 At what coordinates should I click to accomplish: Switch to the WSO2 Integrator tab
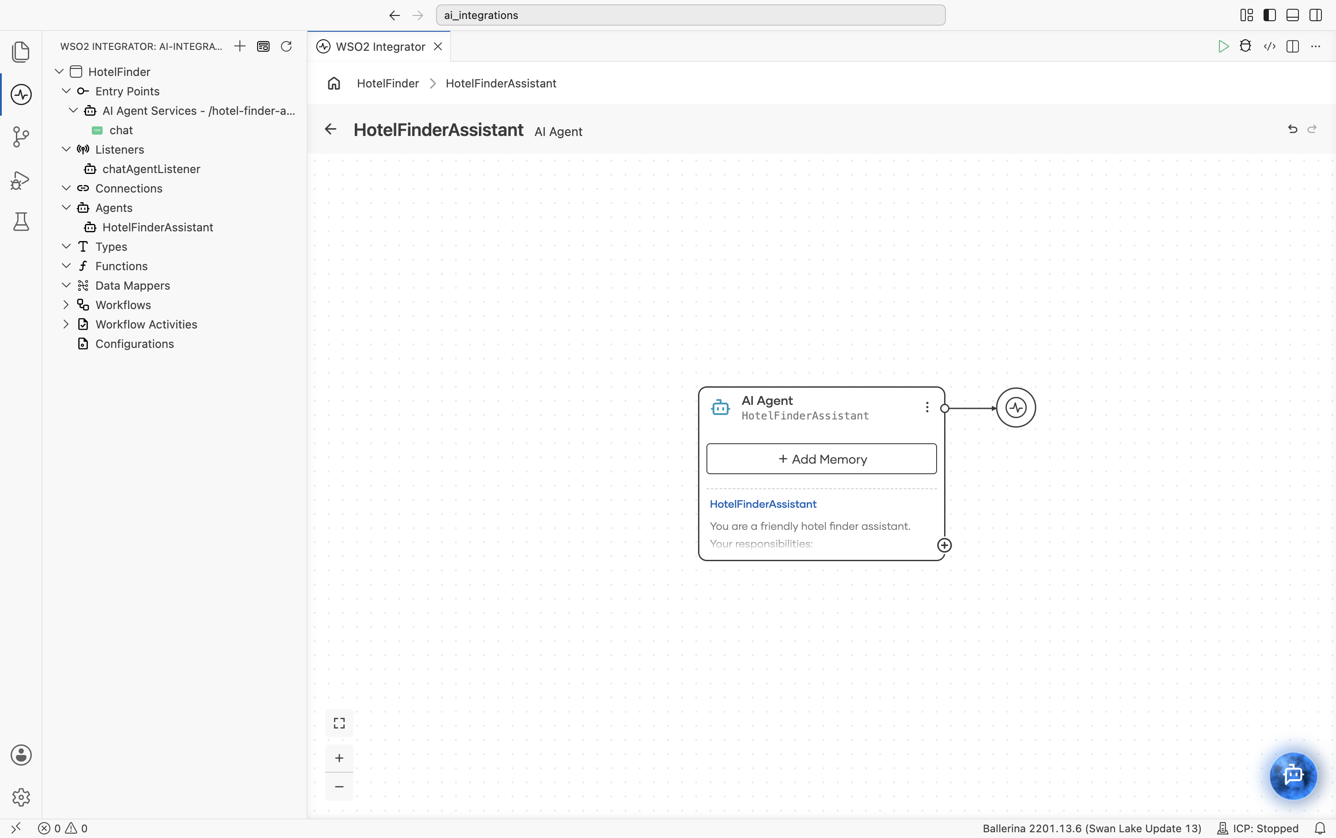pyautogui.click(x=380, y=46)
